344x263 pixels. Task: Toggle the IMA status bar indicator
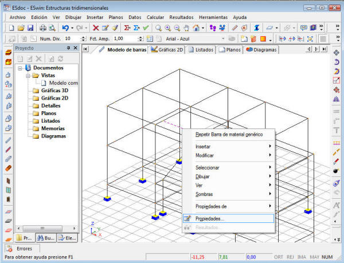coord(302,257)
